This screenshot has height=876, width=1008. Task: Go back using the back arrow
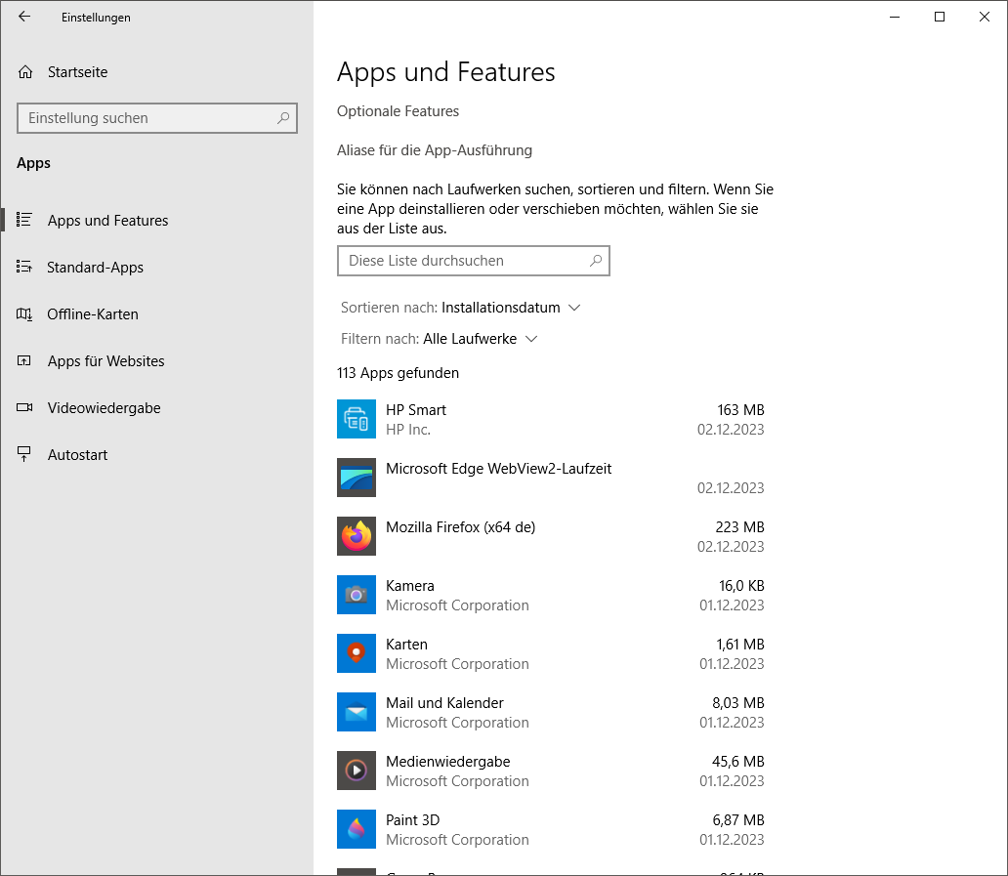click(x=24, y=17)
